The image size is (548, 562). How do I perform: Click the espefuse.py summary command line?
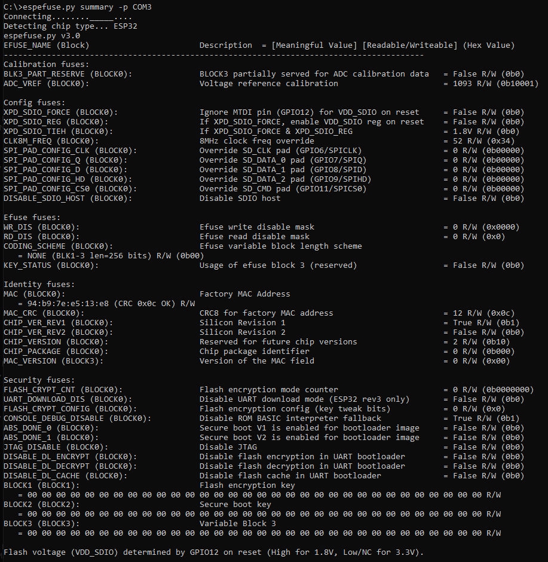(x=77, y=7)
